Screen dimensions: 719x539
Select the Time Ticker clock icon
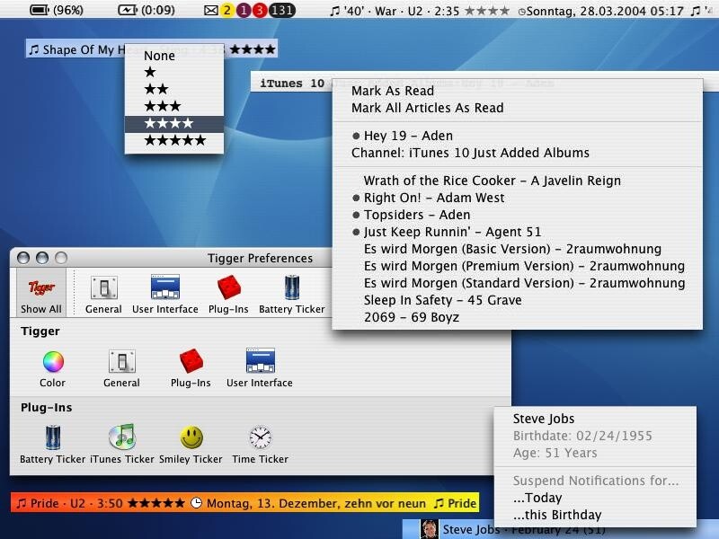tap(261, 438)
